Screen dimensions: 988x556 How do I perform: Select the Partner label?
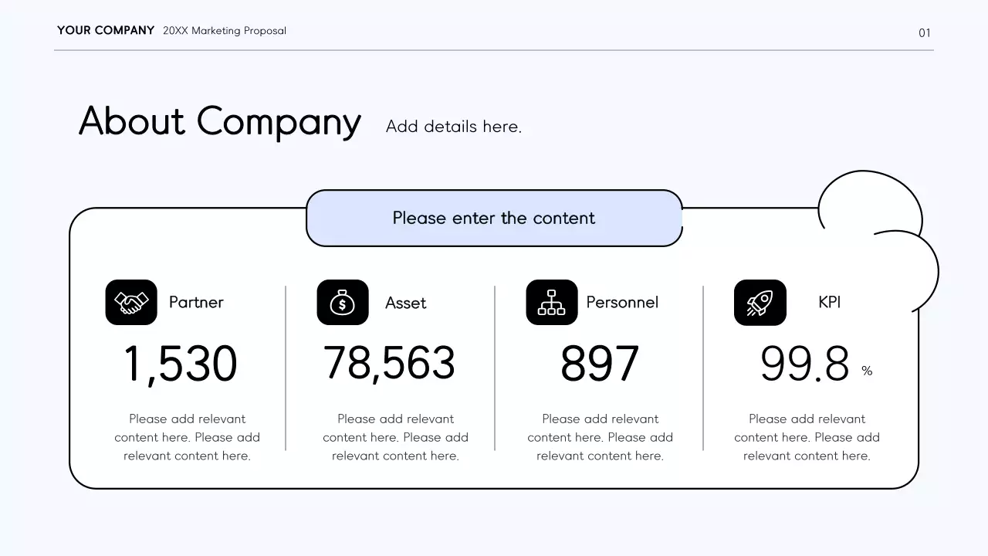coord(196,302)
